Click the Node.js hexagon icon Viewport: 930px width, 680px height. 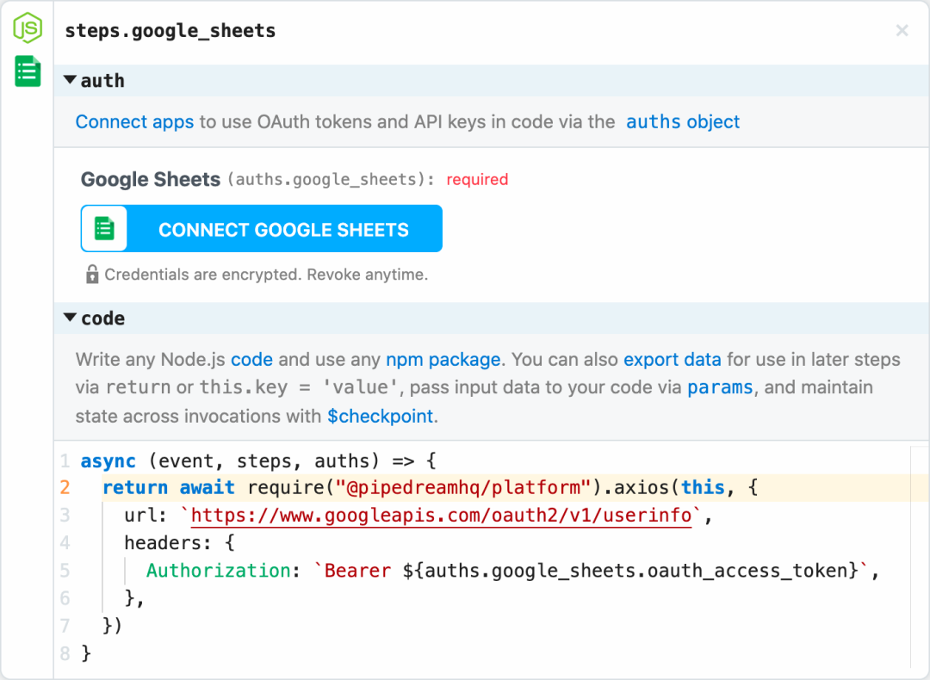tap(28, 28)
